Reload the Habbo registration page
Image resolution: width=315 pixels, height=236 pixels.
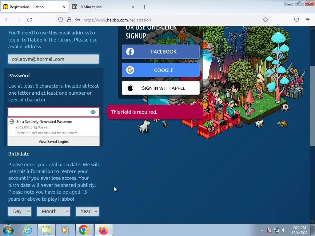30,20
